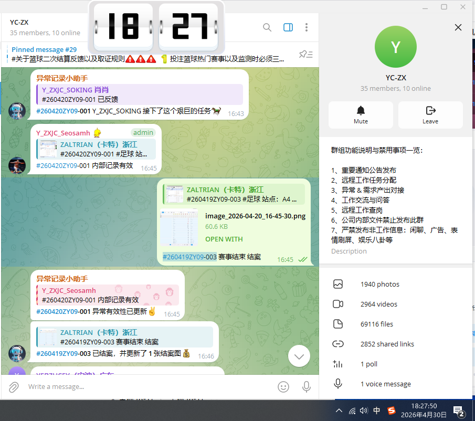Open quoted 赛事结束 结案 reply at 16:46

(124, 337)
